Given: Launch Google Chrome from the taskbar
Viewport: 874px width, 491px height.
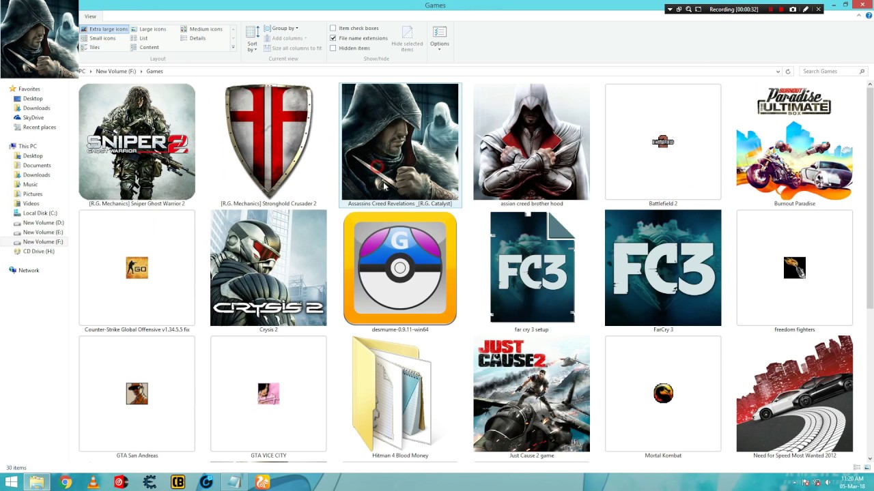Looking at the screenshot, I should pos(65,483).
